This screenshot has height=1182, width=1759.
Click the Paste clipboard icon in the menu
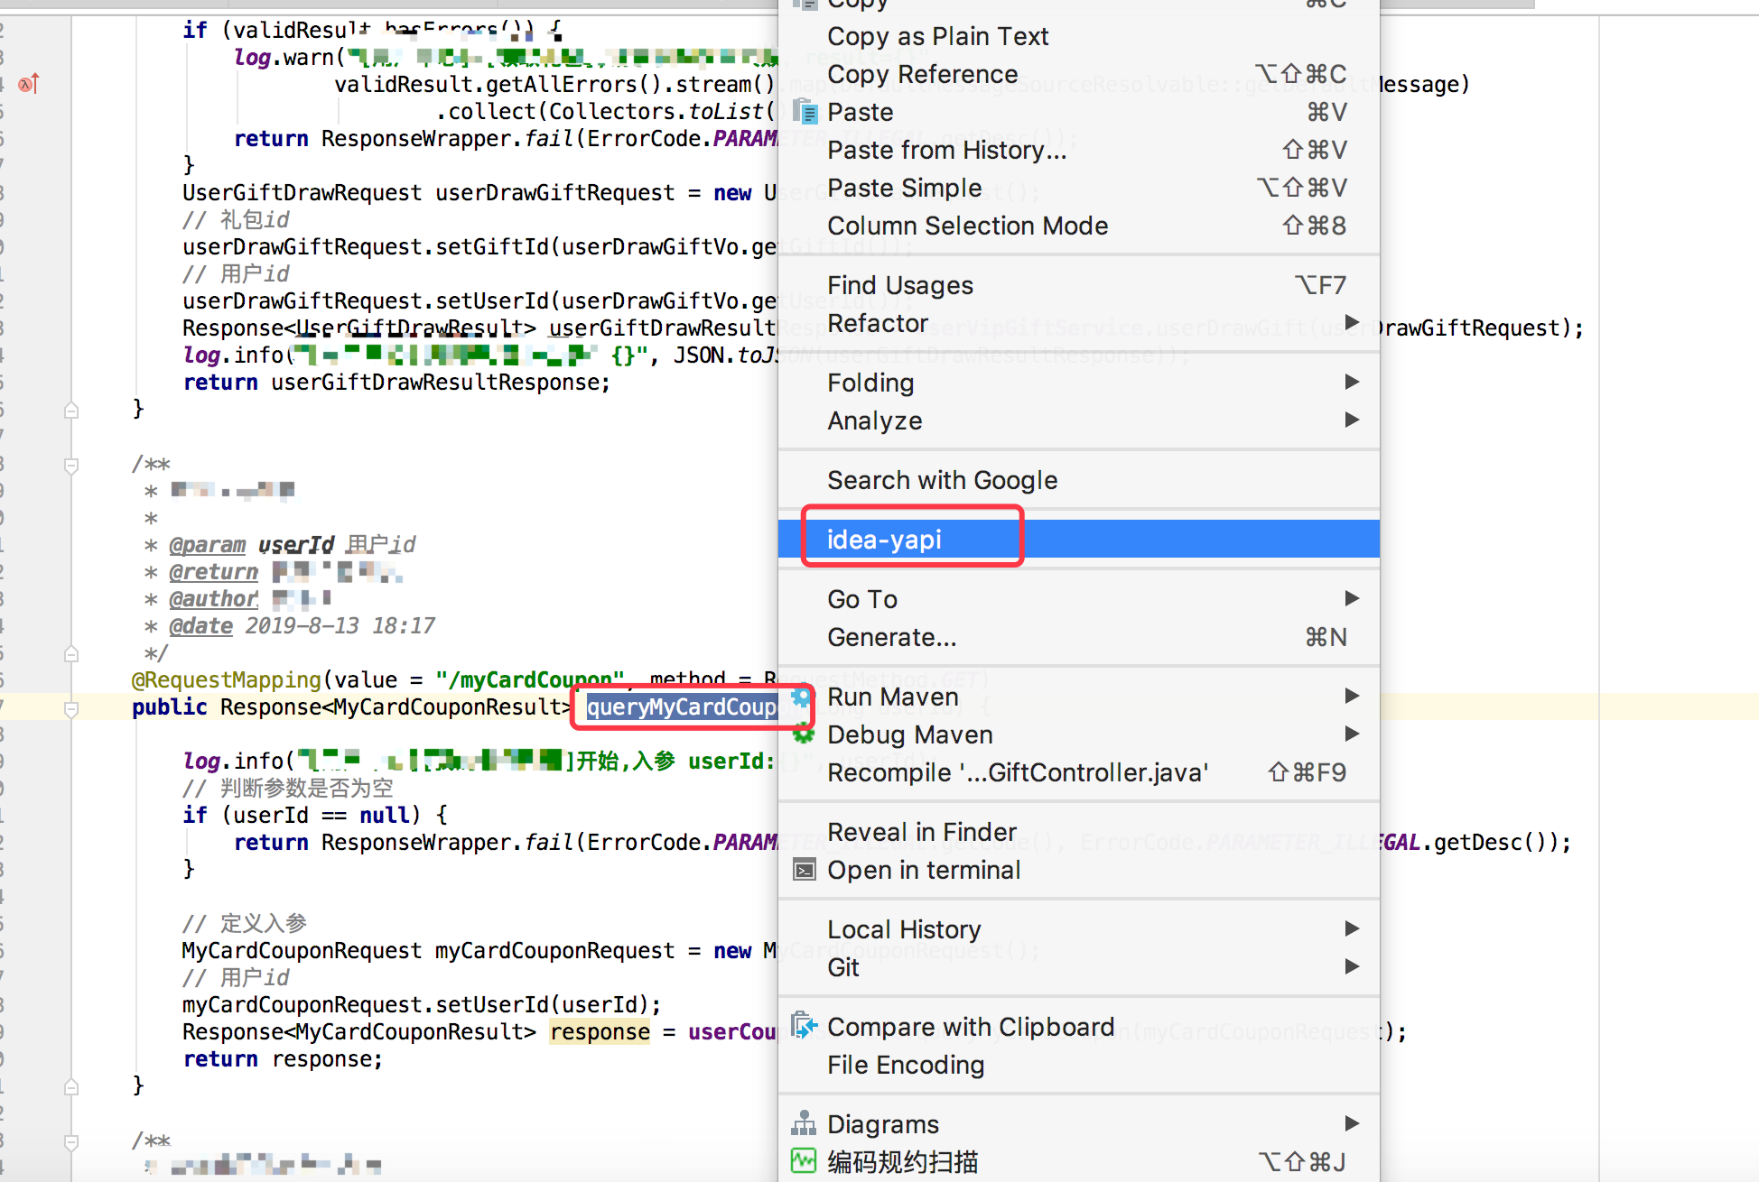click(804, 112)
